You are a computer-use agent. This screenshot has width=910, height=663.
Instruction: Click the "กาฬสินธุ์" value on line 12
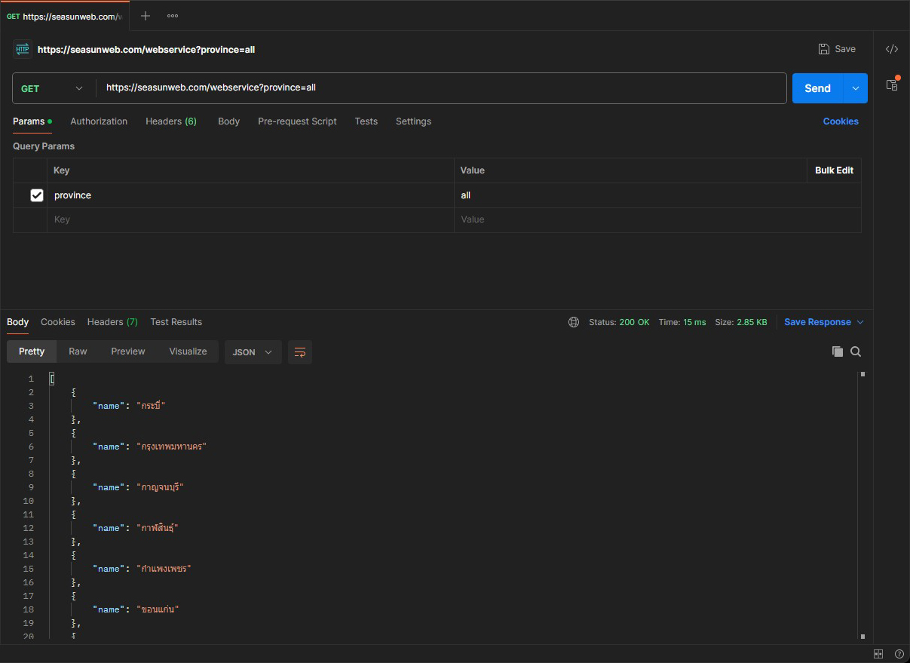pos(158,528)
